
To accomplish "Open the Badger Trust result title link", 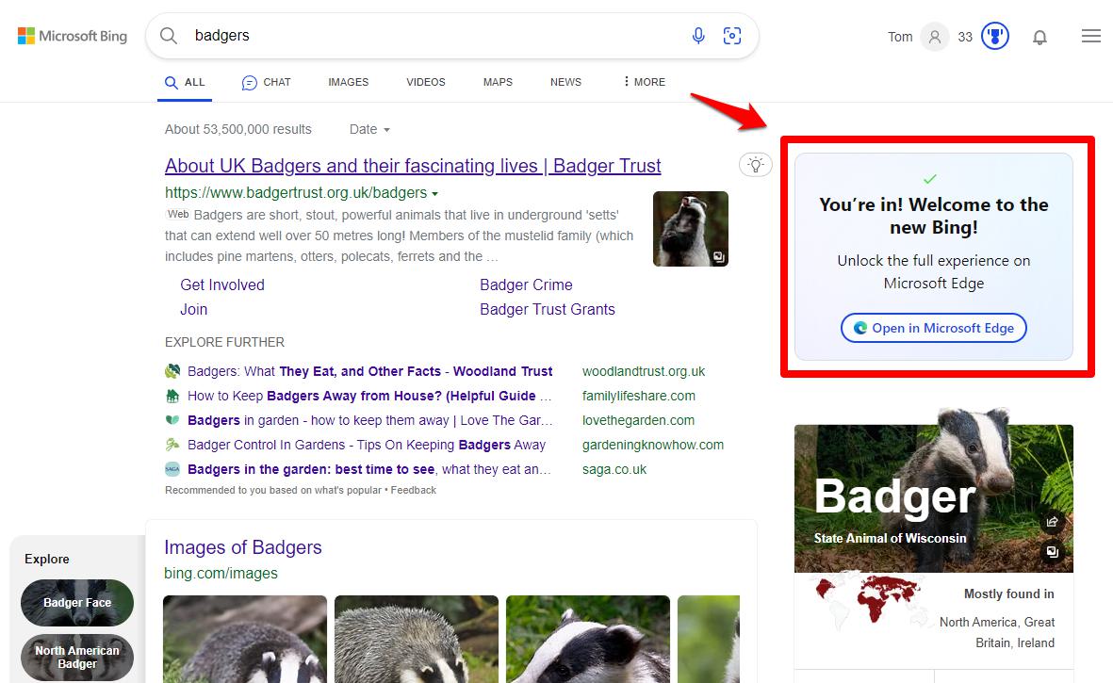I will click(413, 166).
